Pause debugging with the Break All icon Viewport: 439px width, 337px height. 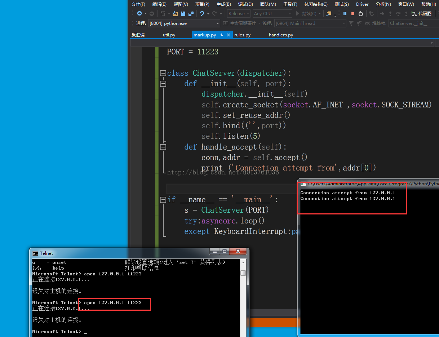click(345, 14)
